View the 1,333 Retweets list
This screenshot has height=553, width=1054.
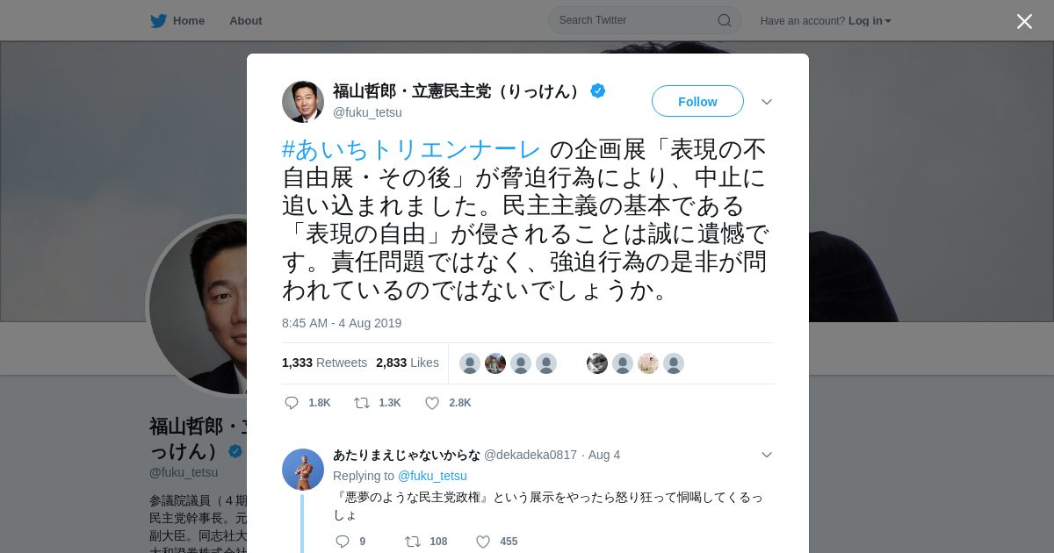point(325,363)
